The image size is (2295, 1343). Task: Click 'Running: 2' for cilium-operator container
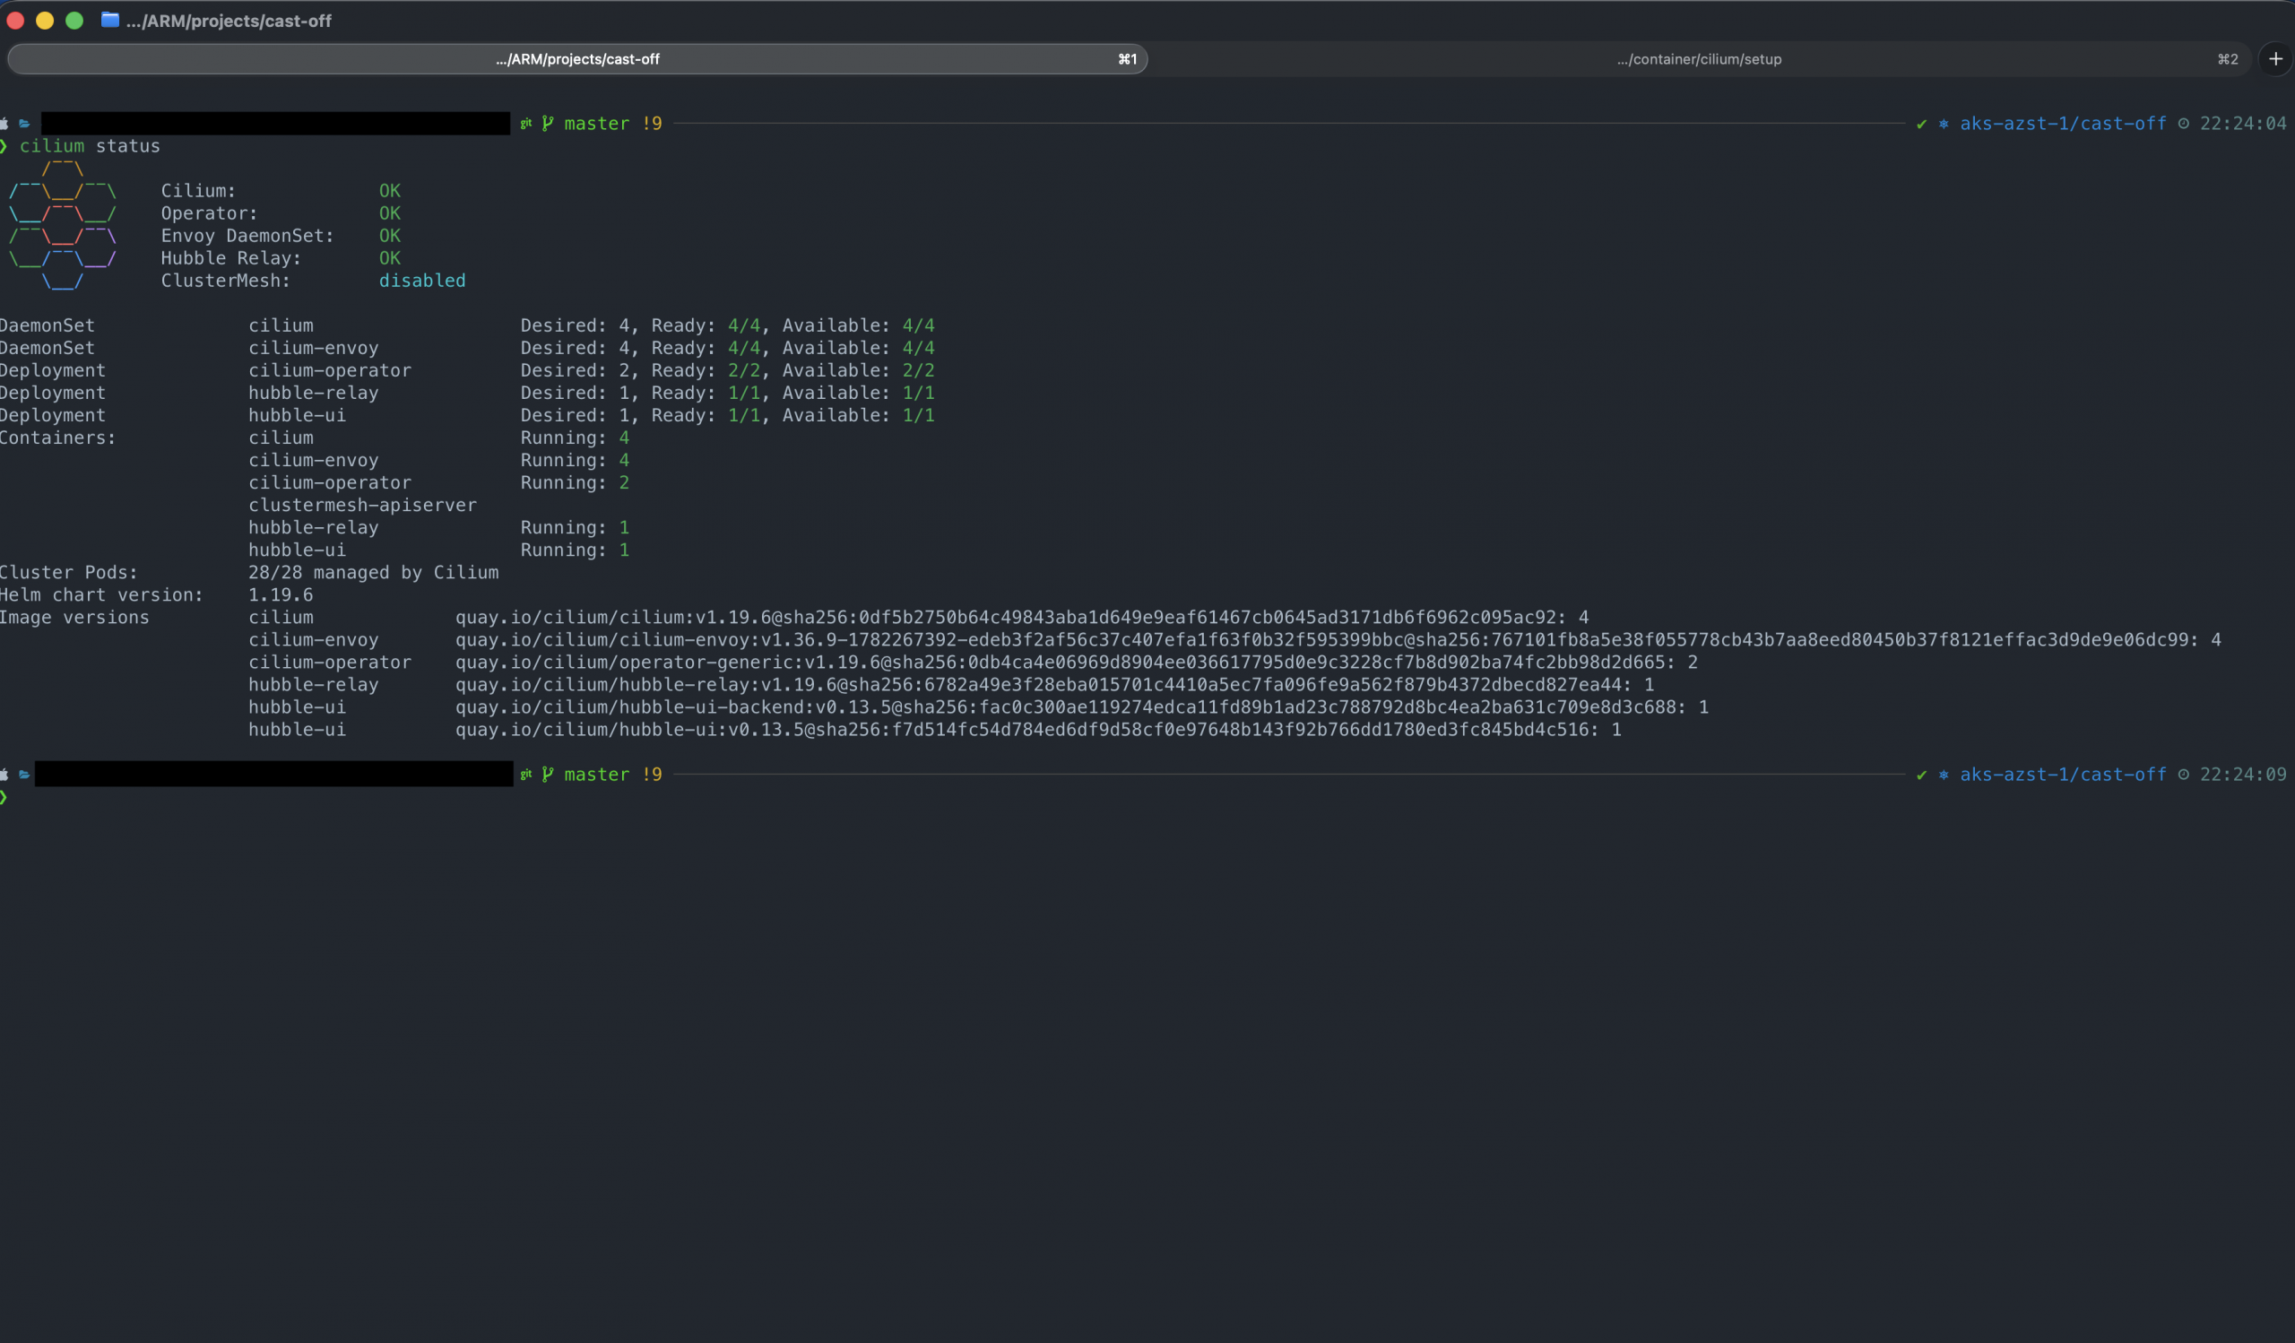(575, 482)
